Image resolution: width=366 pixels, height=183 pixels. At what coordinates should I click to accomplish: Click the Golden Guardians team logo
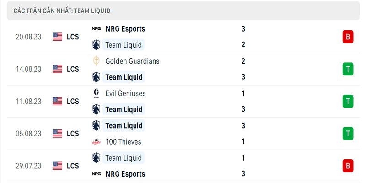(x=96, y=61)
